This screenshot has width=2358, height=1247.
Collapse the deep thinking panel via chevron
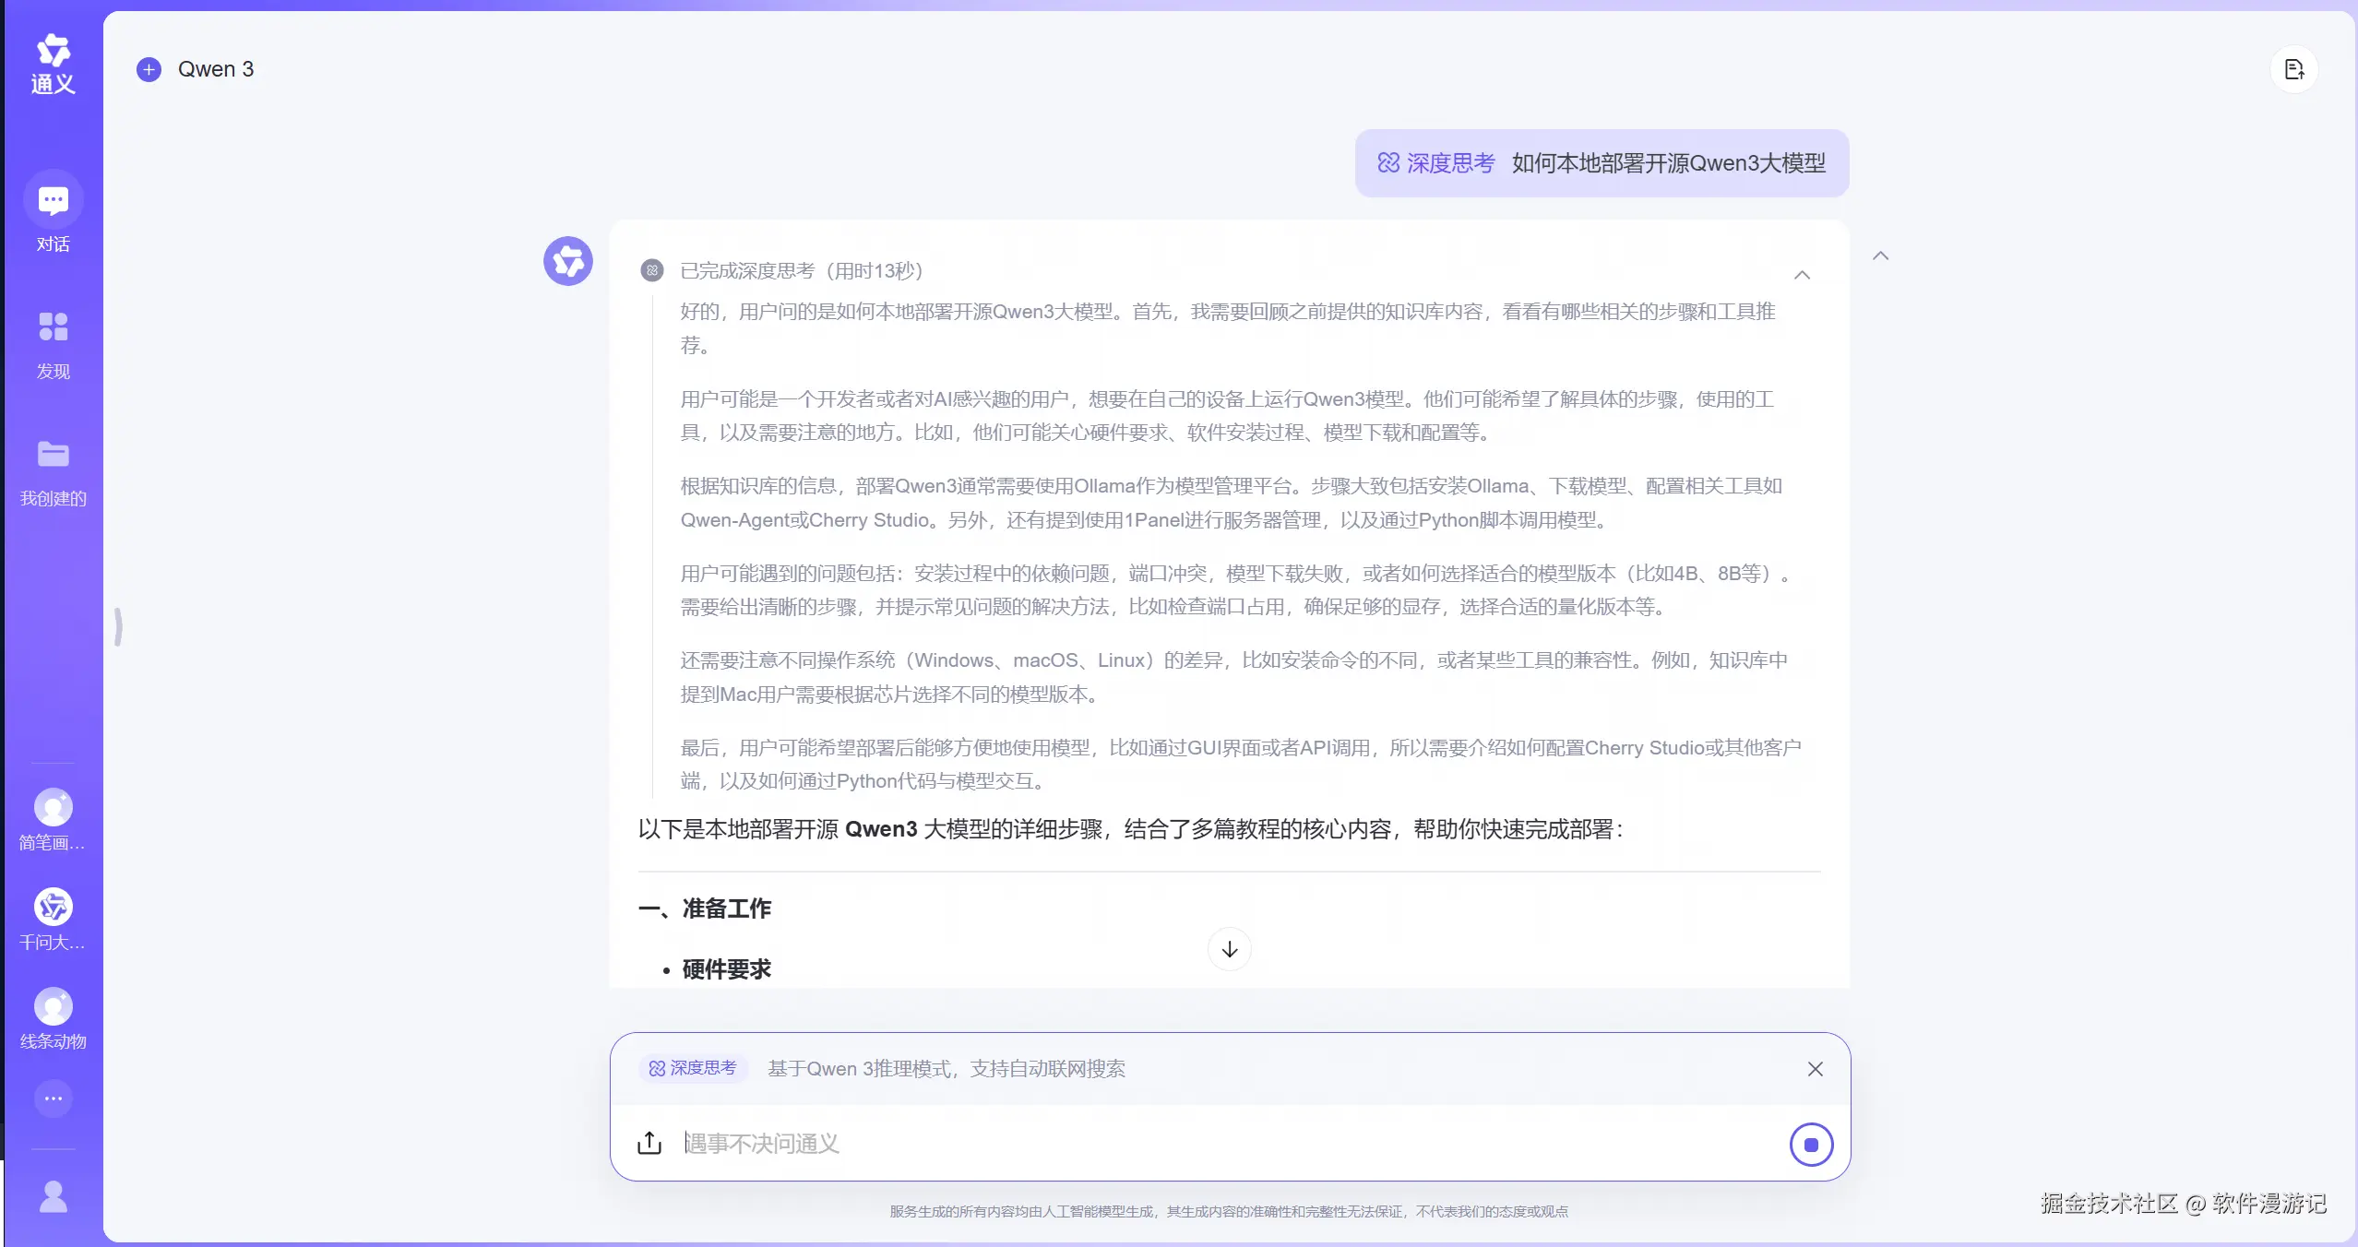coord(1802,274)
